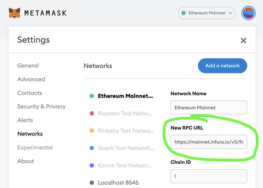Open Experimental settings
The width and height of the screenshot is (263, 188).
tap(35, 148)
